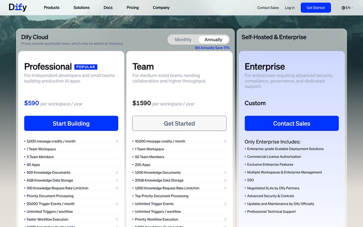Click Start Building on Professional plan
Screen dimensions: 363x227
[71, 123]
